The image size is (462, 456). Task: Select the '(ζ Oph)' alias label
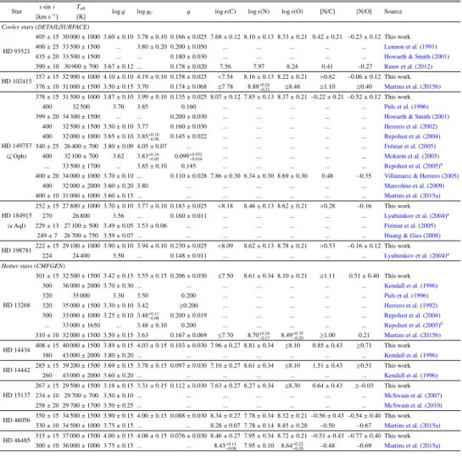[16, 156]
